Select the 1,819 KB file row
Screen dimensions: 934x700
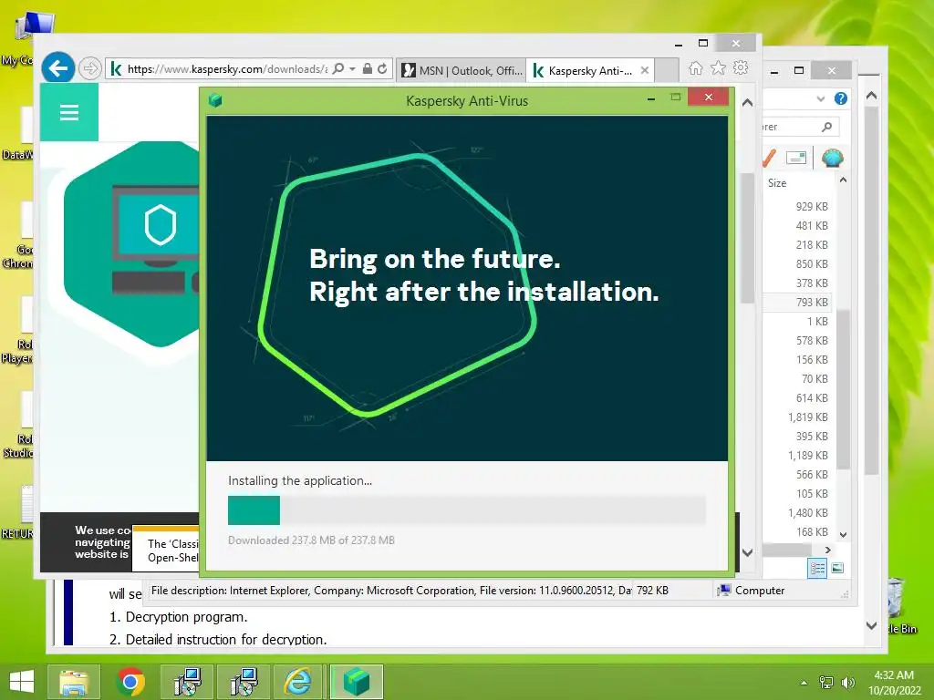798,417
